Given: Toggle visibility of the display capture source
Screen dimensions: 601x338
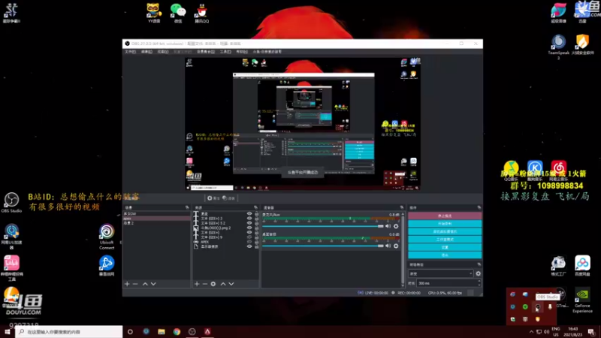Looking at the screenshot, I should [x=249, y=246].
